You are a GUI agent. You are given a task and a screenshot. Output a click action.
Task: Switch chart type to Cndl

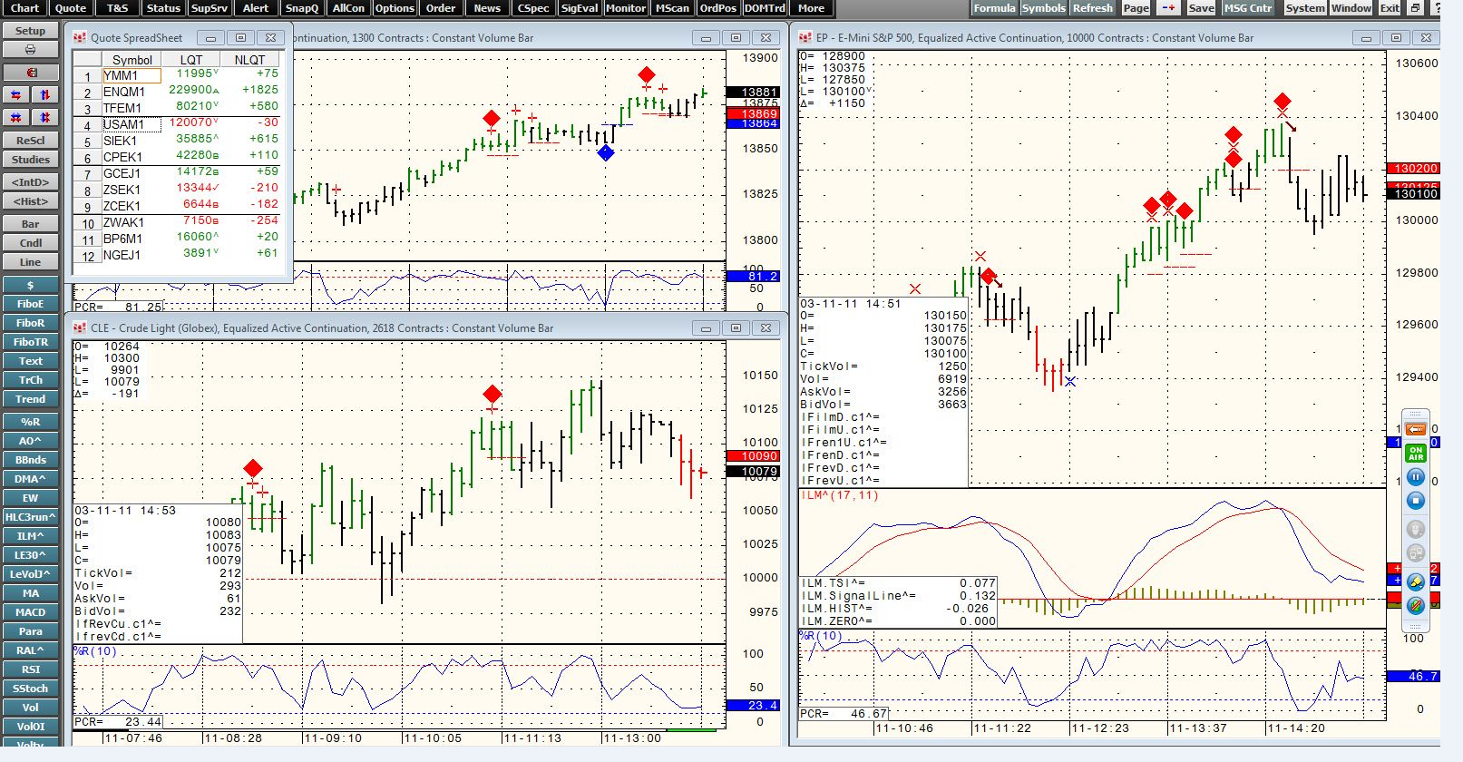[x=30, y=243]
